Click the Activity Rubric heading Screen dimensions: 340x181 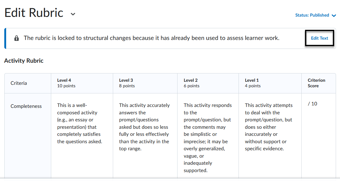pos(24,61)
